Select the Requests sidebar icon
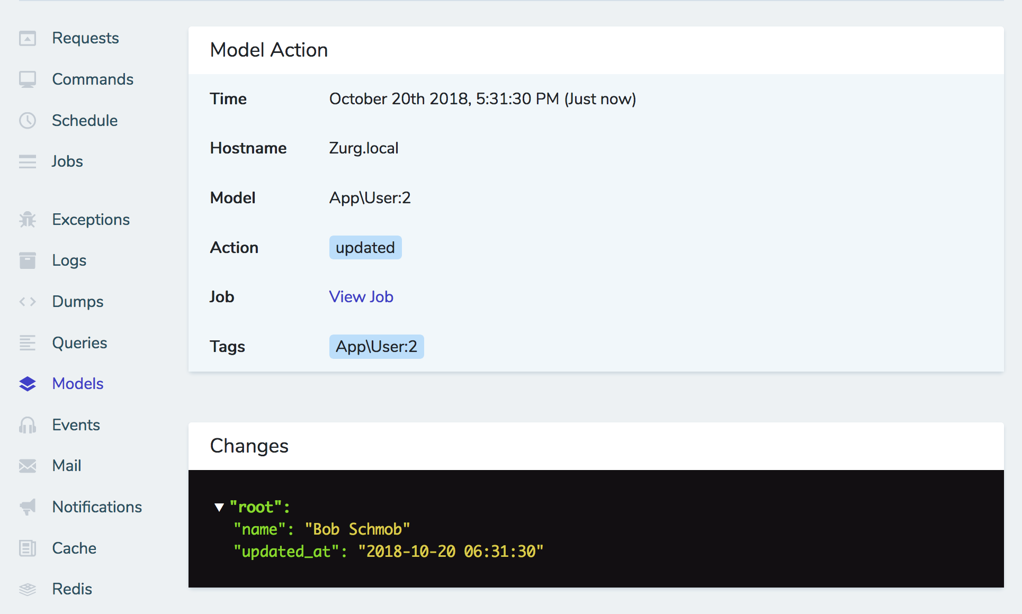The height and width of the screenshot is (614, 1022). [x=27, y=38]
